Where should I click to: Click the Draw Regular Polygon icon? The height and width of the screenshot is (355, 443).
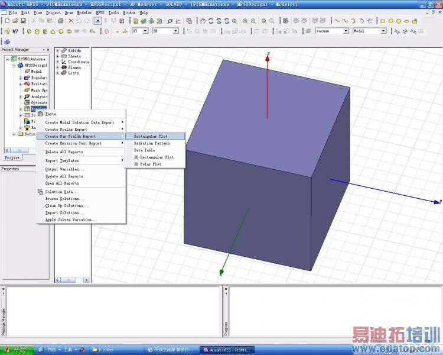(399, 21)
